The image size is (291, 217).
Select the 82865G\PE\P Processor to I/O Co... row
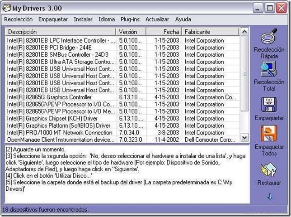click(x=122, y=104)
